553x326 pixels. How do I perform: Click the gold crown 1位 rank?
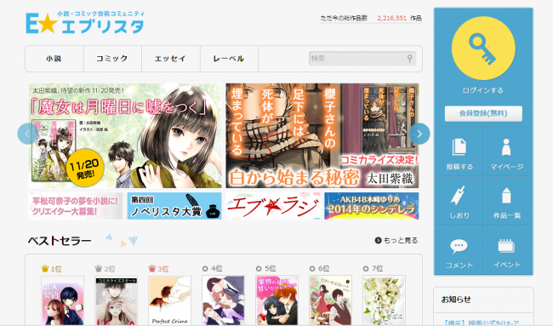tap(45, 269)
